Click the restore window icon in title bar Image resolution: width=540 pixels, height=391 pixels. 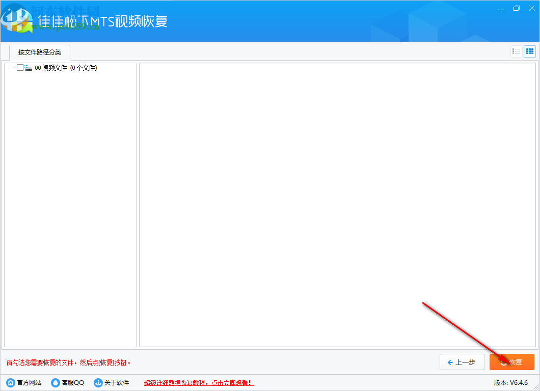pyautogui.click(x=516, y=8)
